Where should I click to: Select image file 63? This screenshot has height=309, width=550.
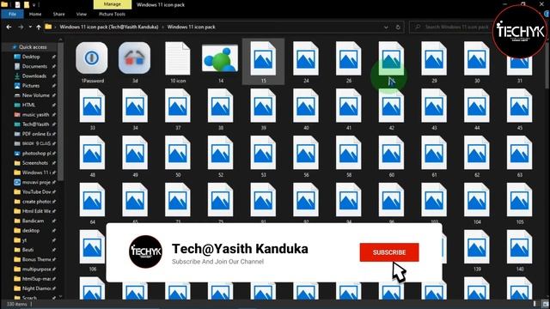[519, 156]
